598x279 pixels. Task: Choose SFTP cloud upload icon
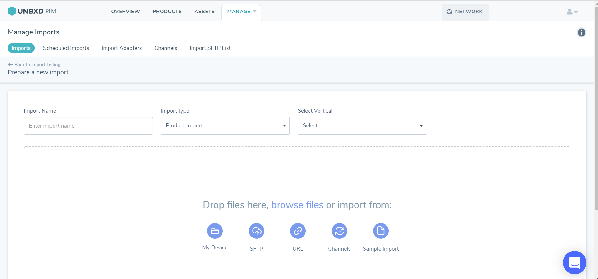257,231
